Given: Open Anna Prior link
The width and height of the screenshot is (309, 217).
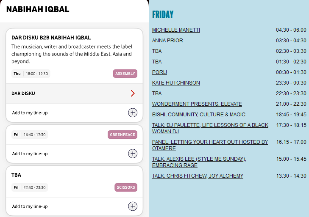Looking at the screenshot, I should 167,41.
